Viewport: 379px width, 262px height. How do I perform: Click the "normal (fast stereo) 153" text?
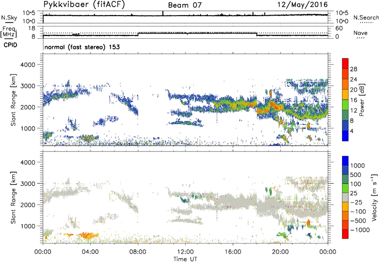(x=82, y=47)
